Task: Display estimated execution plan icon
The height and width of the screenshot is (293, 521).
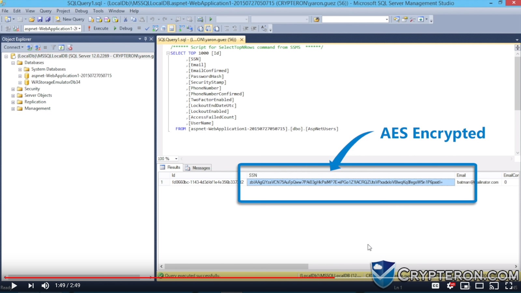Action: [x=155, y=28]
